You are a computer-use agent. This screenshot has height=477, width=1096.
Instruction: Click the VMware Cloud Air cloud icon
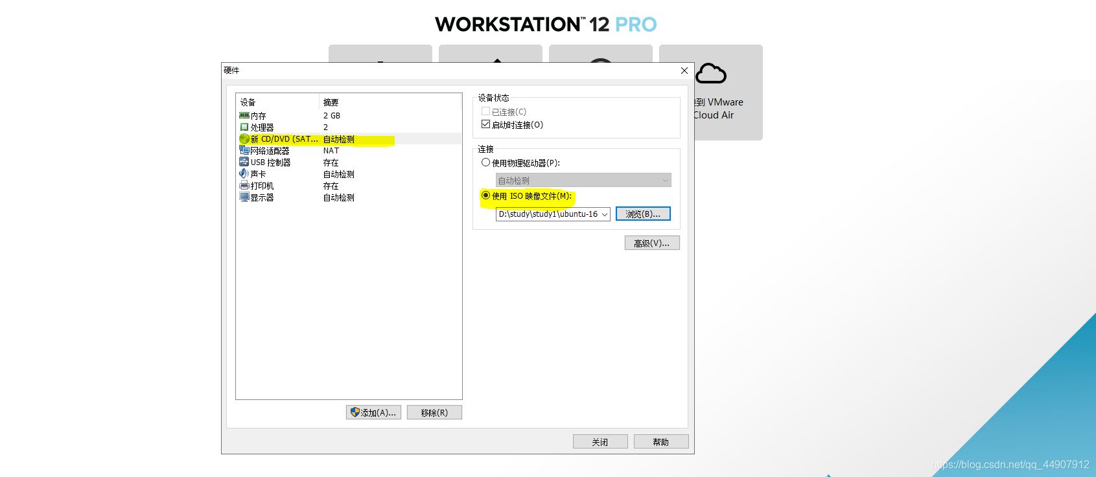(x=711, y=74)
